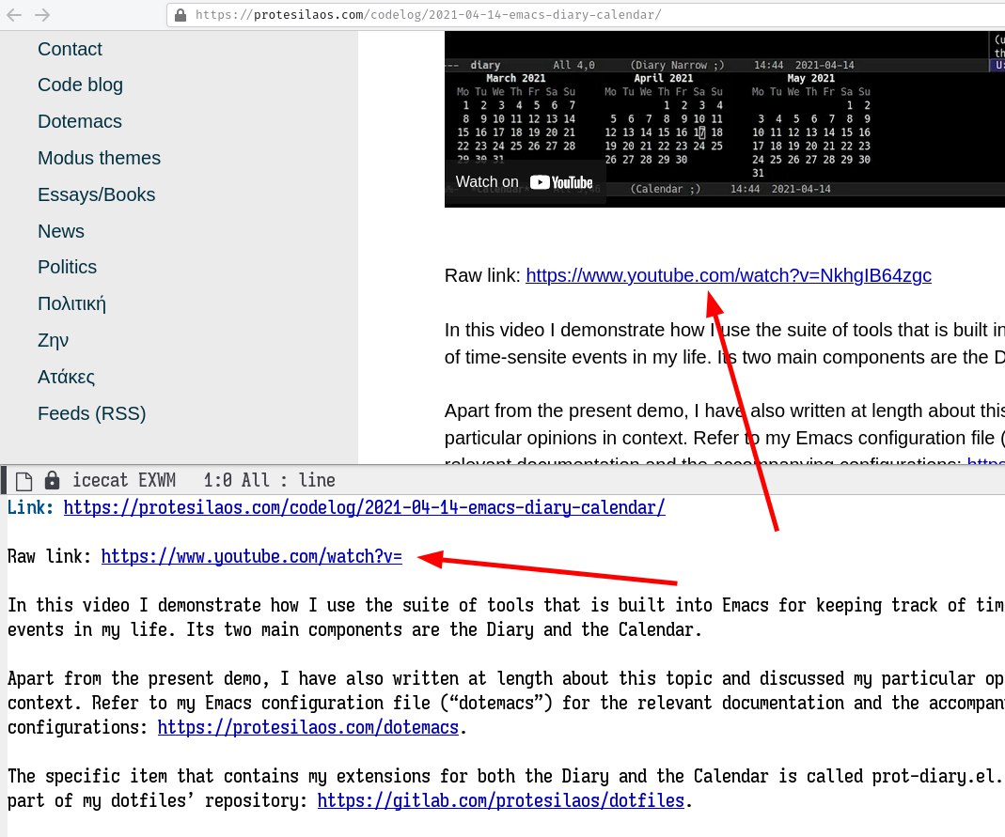Open the full YouTube raw link in webpage
The height and width of the screenshot is (837, 1005).
tap(728, 275)
